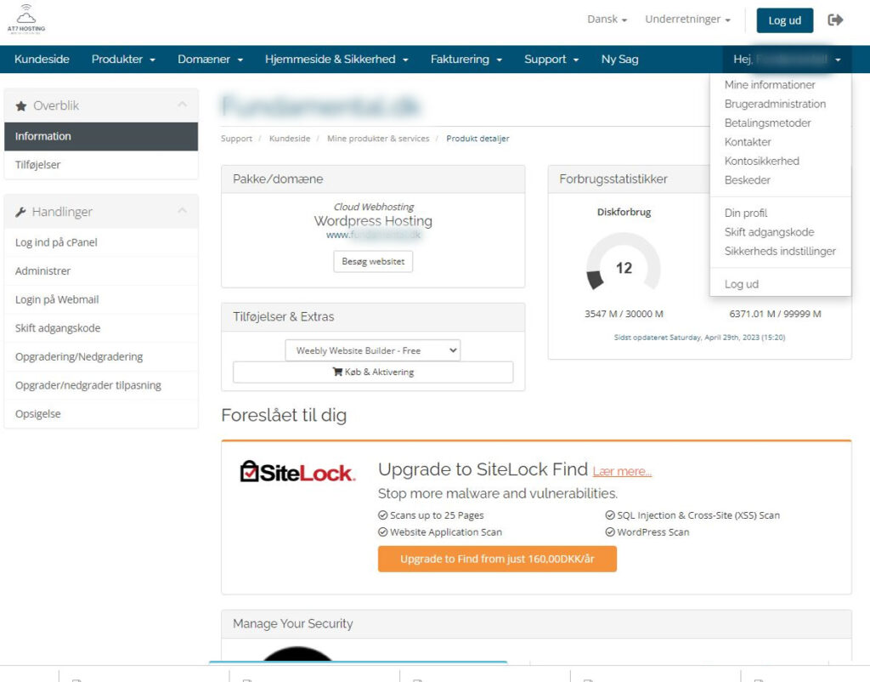Click the Handlinger wrench icon

tap(21, 213)
